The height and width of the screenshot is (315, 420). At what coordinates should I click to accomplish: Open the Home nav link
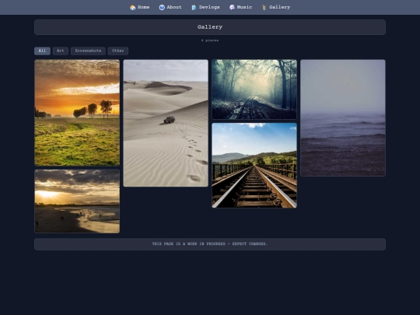click(x=140, y=7)
